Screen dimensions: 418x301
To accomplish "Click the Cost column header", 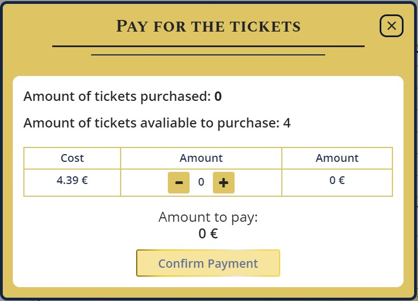I will pos(72,158).
